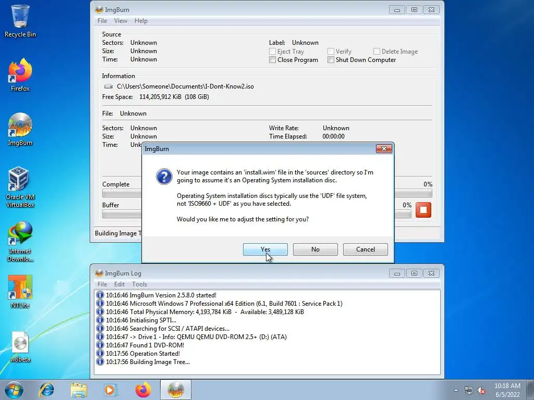Click the Buffer progress bar

pos(257,214)
